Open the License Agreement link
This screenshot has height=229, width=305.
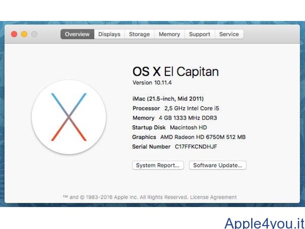coord(213,197)
